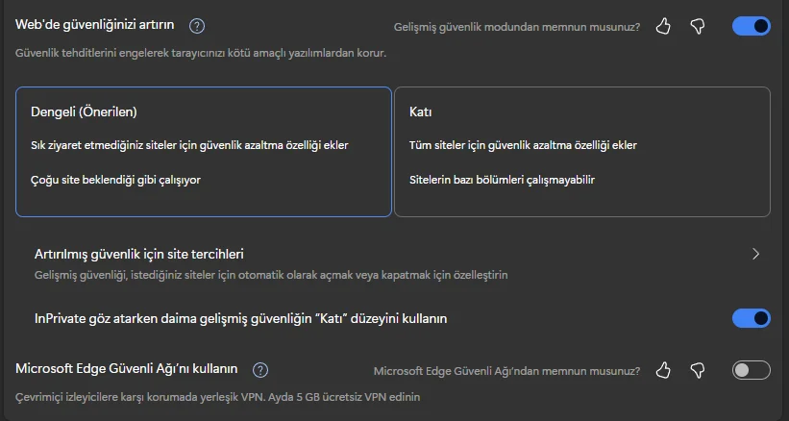
Task: Enable the Microsoft Edge Güvenli Ağı toggle
Action: pos(751,370)
